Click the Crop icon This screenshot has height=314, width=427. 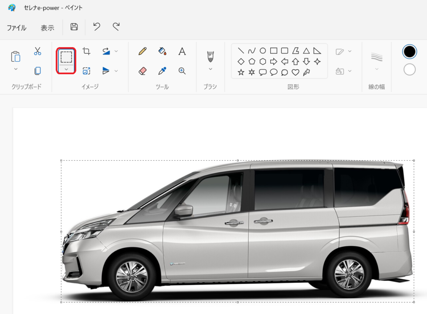tap(86, 51)
